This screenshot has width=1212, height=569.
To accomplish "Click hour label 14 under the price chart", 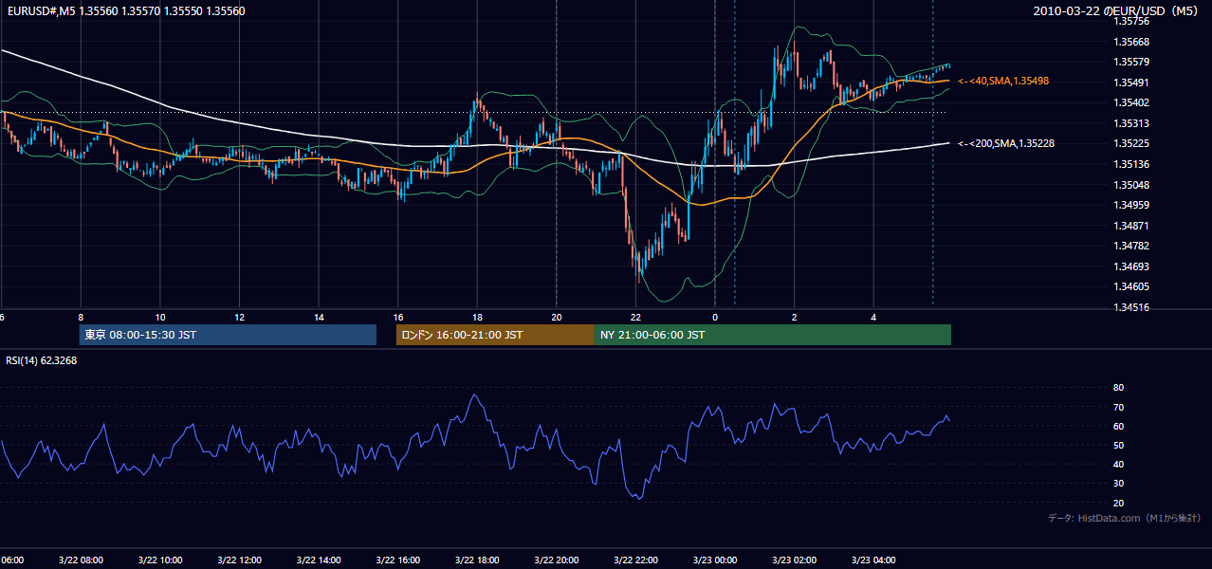I will tap(319, 317).
